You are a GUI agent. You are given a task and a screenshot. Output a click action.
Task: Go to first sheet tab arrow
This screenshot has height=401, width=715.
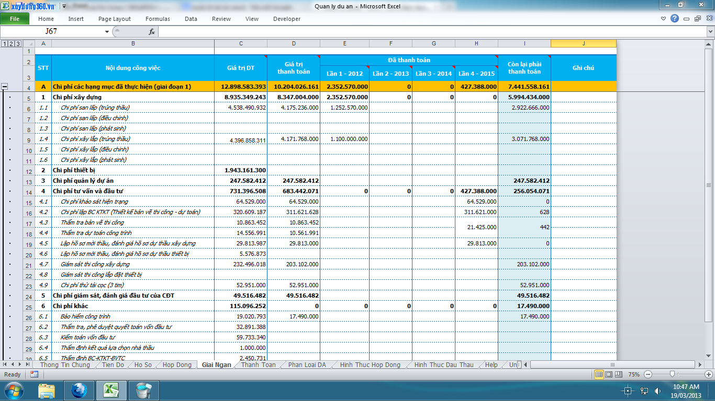click(x=5, y=364)
